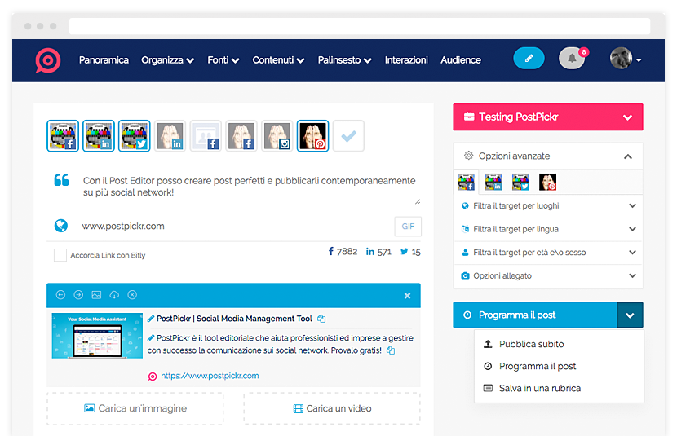Click the globe link icon

61,226
